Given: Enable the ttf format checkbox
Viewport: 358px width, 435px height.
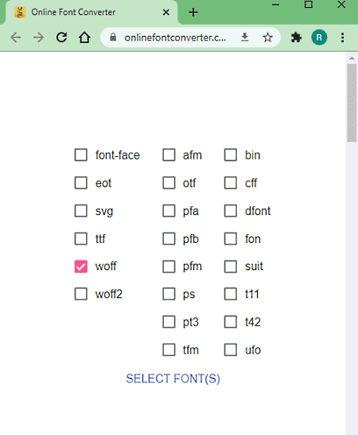Looking at the screenshot, I should tap(81, 238).
